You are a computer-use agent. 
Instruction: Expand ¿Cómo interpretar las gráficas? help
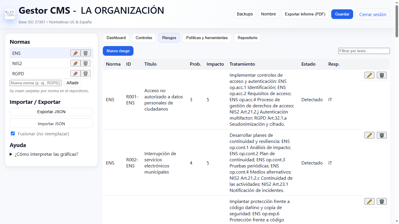[x=44, y=154]
